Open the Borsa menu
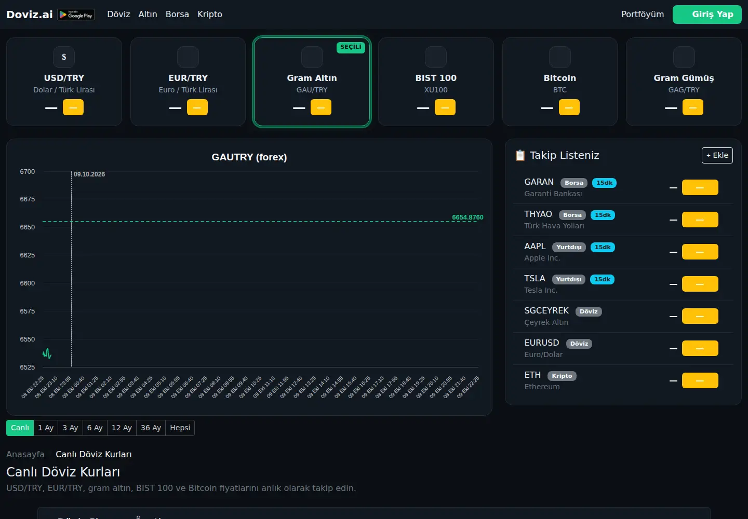 [x=177, y=15]
